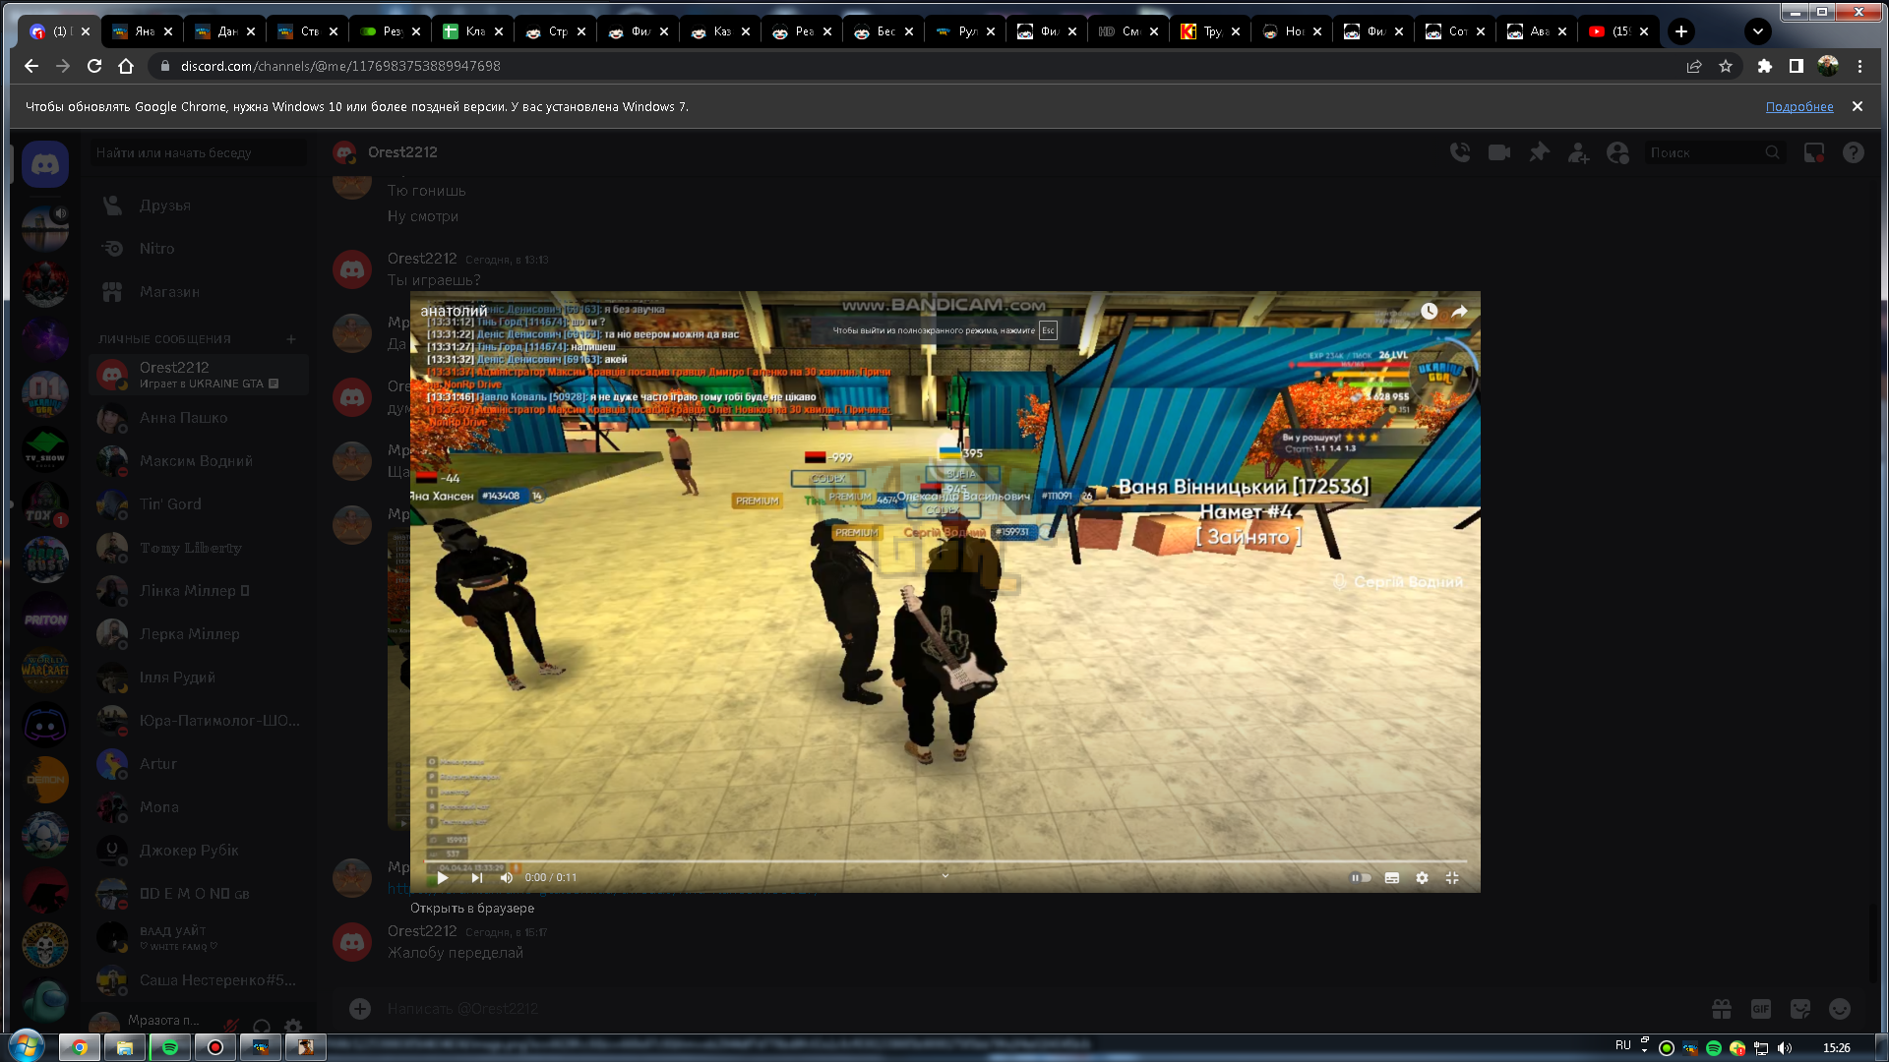This screenshot has height=1062, width=1889.
Task: Open Discord home direct messages icon
Action: tap(45, 164)
